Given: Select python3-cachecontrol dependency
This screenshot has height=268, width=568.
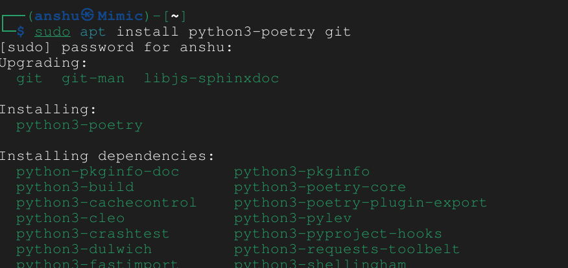Looking at the screenshot, I should (x=106, y=203).
